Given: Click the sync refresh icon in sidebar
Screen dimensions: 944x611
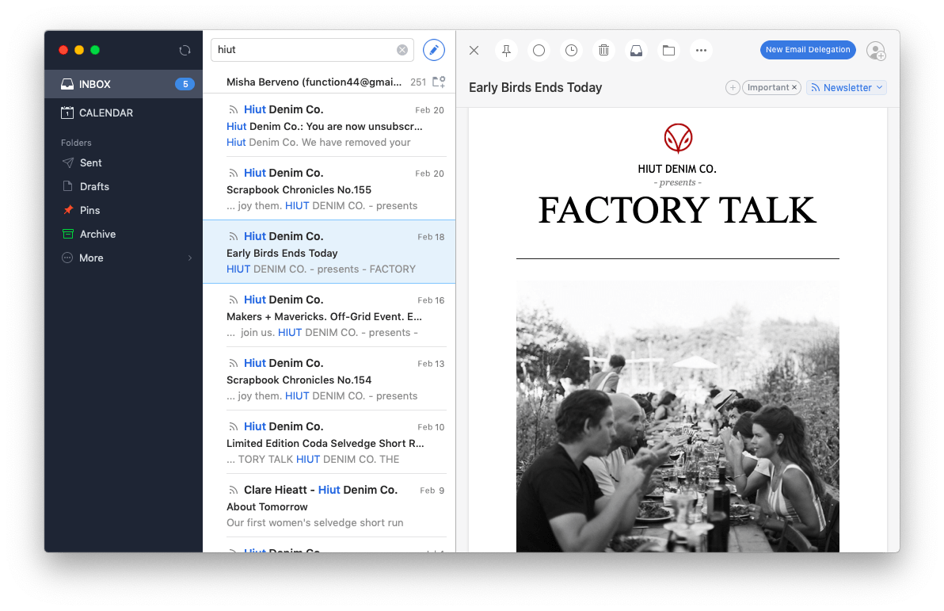Looking at the screenshot, I should [185, 50].
